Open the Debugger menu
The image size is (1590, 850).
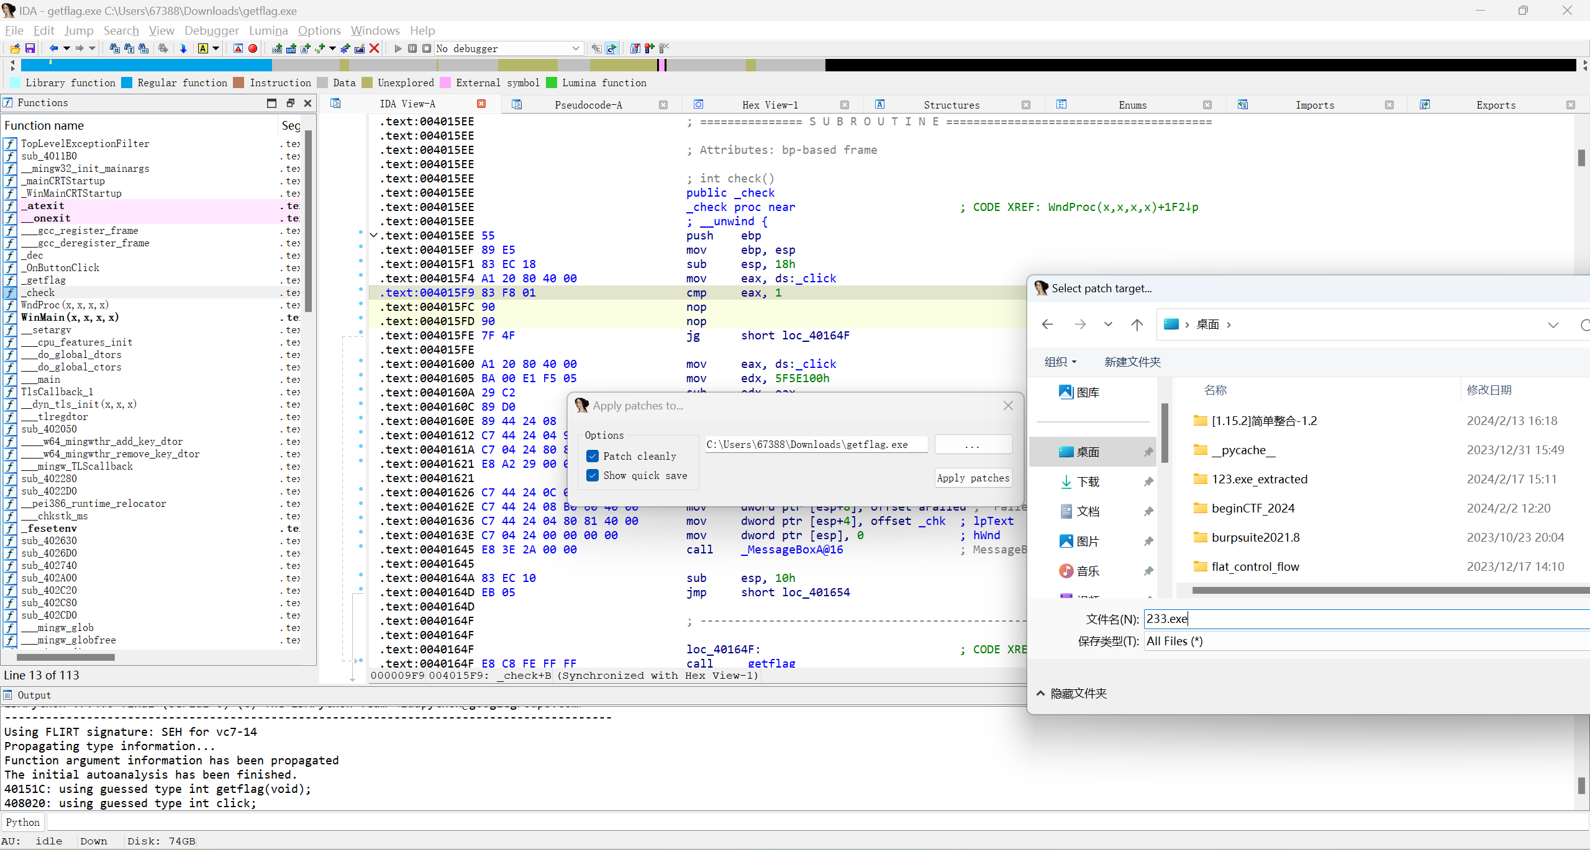click(x=211, y=30)
